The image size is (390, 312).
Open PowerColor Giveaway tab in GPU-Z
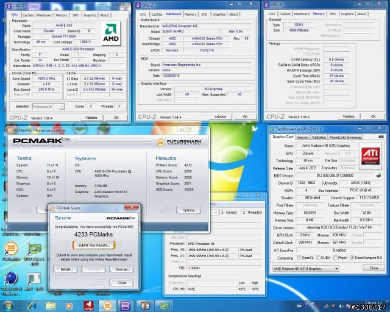click(x=346, y=137)
